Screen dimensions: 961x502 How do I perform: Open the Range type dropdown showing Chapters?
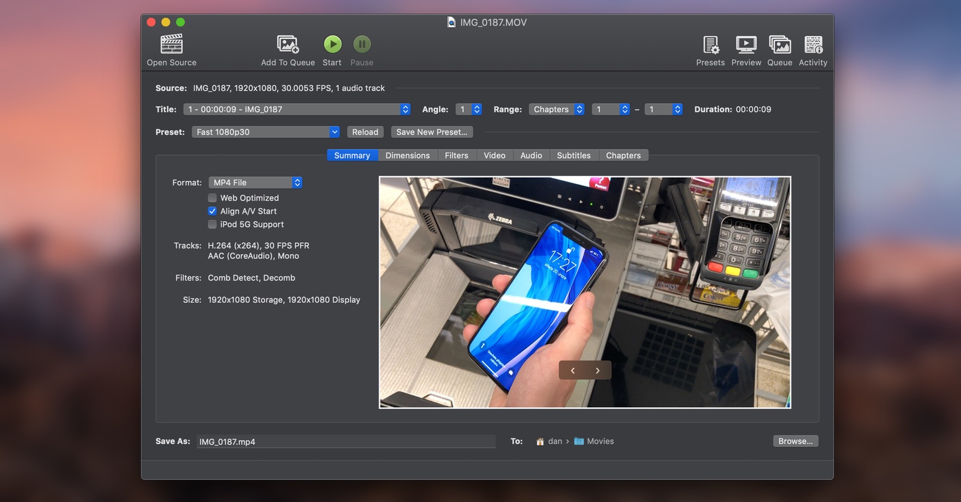pyautogui.click(x=556, y=109)
